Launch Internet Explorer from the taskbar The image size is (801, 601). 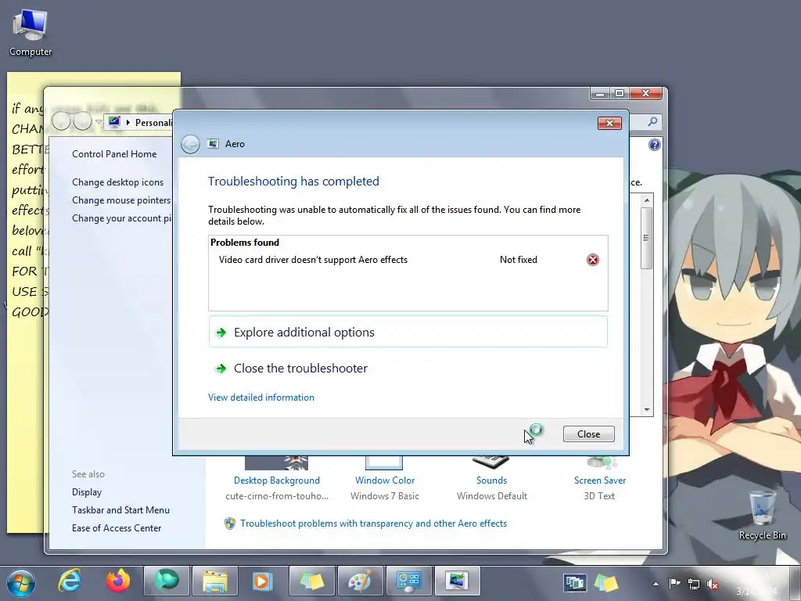[x=70, y=581]
